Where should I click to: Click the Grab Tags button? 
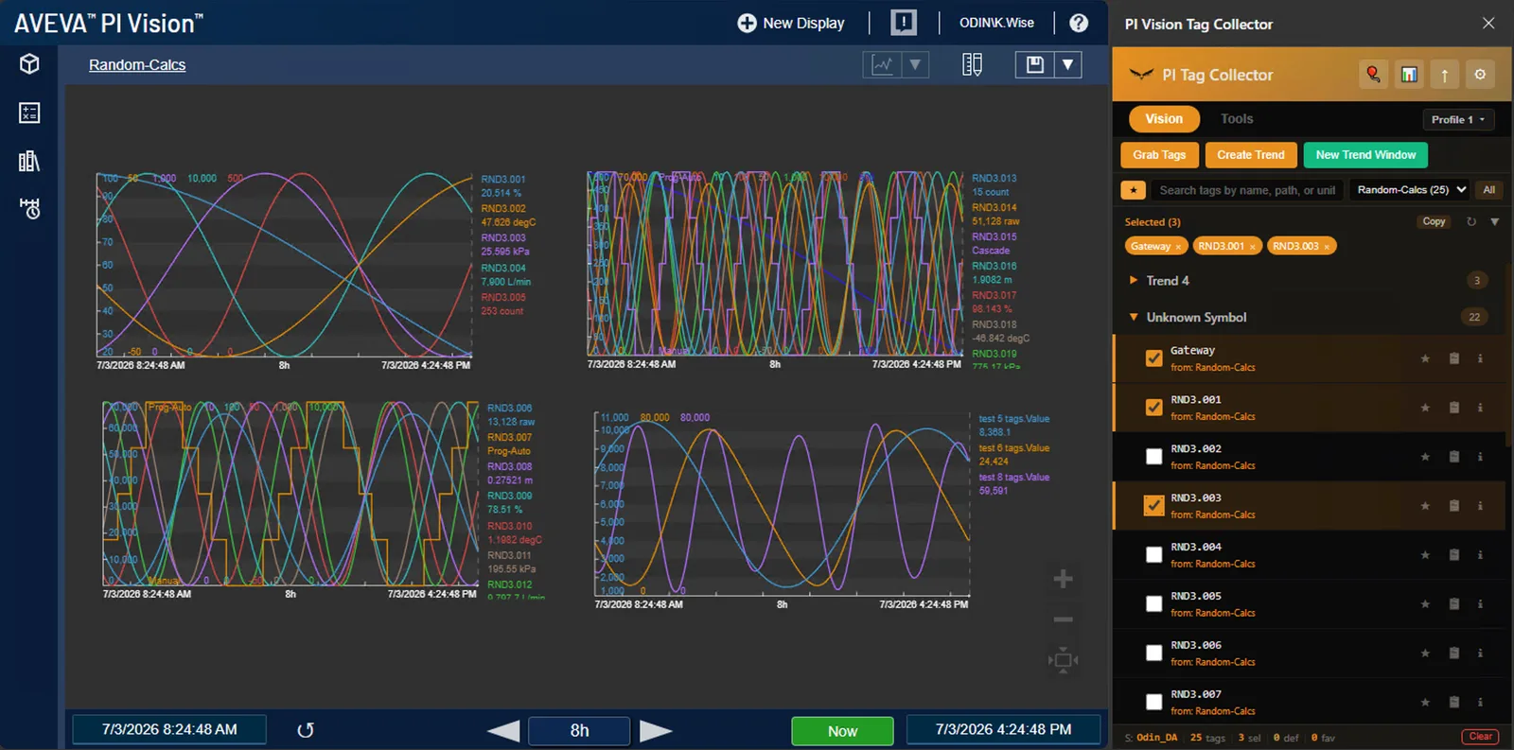click(1159, 155)
